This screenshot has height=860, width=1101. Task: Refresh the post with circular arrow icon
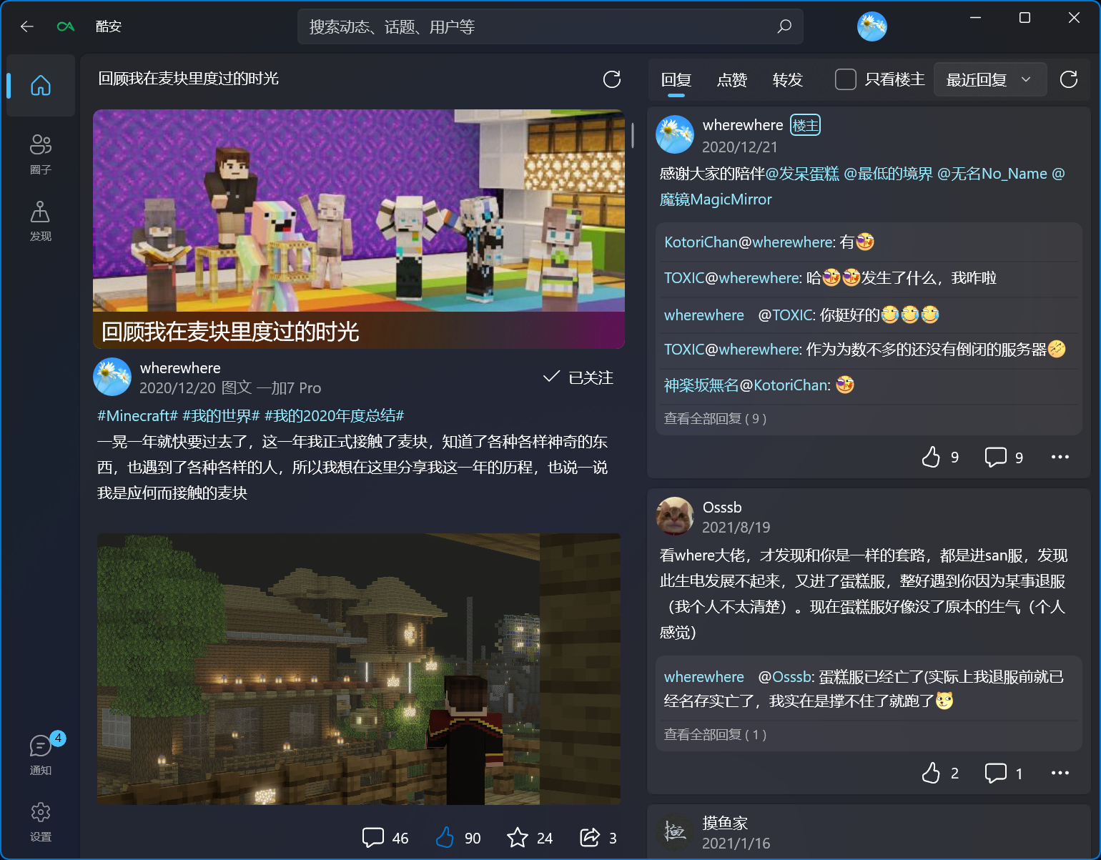[x=612, y=79]
